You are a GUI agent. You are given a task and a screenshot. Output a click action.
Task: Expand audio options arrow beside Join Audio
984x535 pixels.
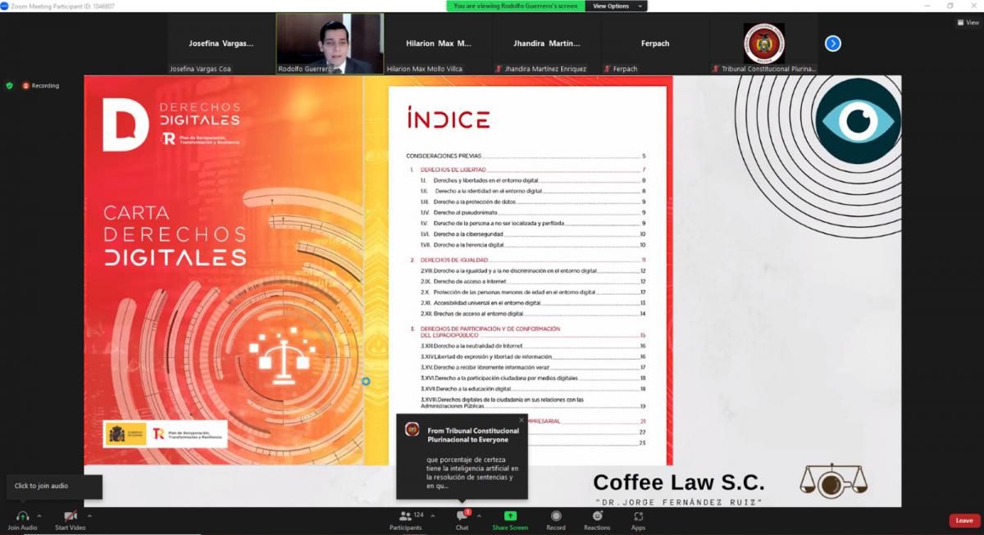point(39,516)
